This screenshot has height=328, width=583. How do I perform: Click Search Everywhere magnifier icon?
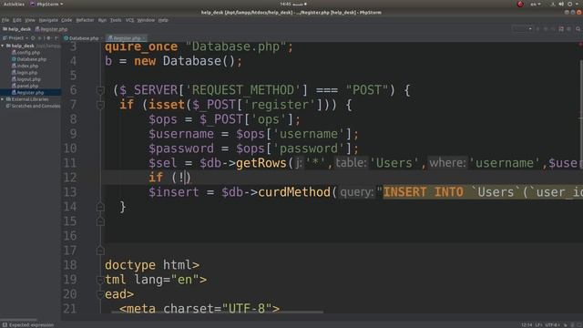[x=578, y=29]
